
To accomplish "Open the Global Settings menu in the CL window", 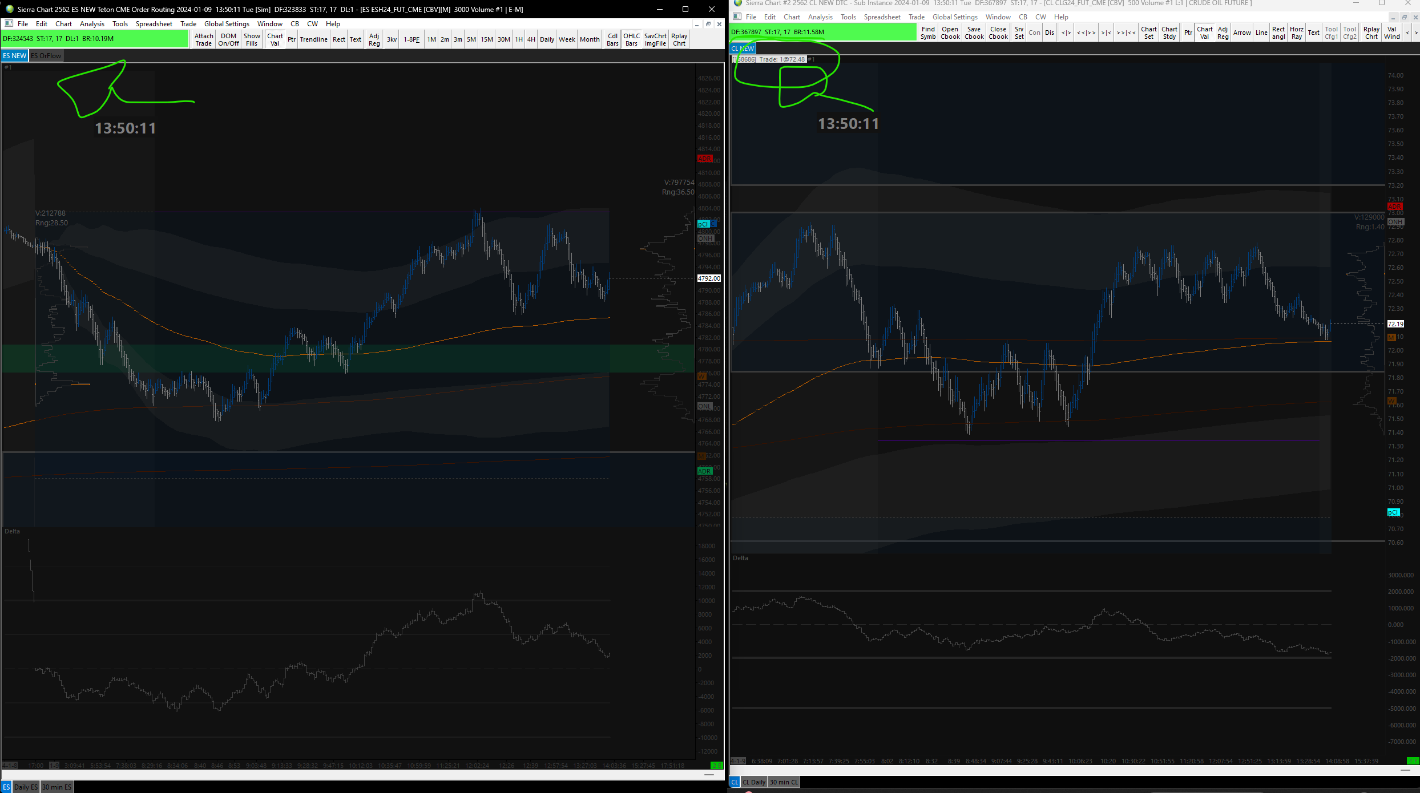I will (x=955, y=17).
